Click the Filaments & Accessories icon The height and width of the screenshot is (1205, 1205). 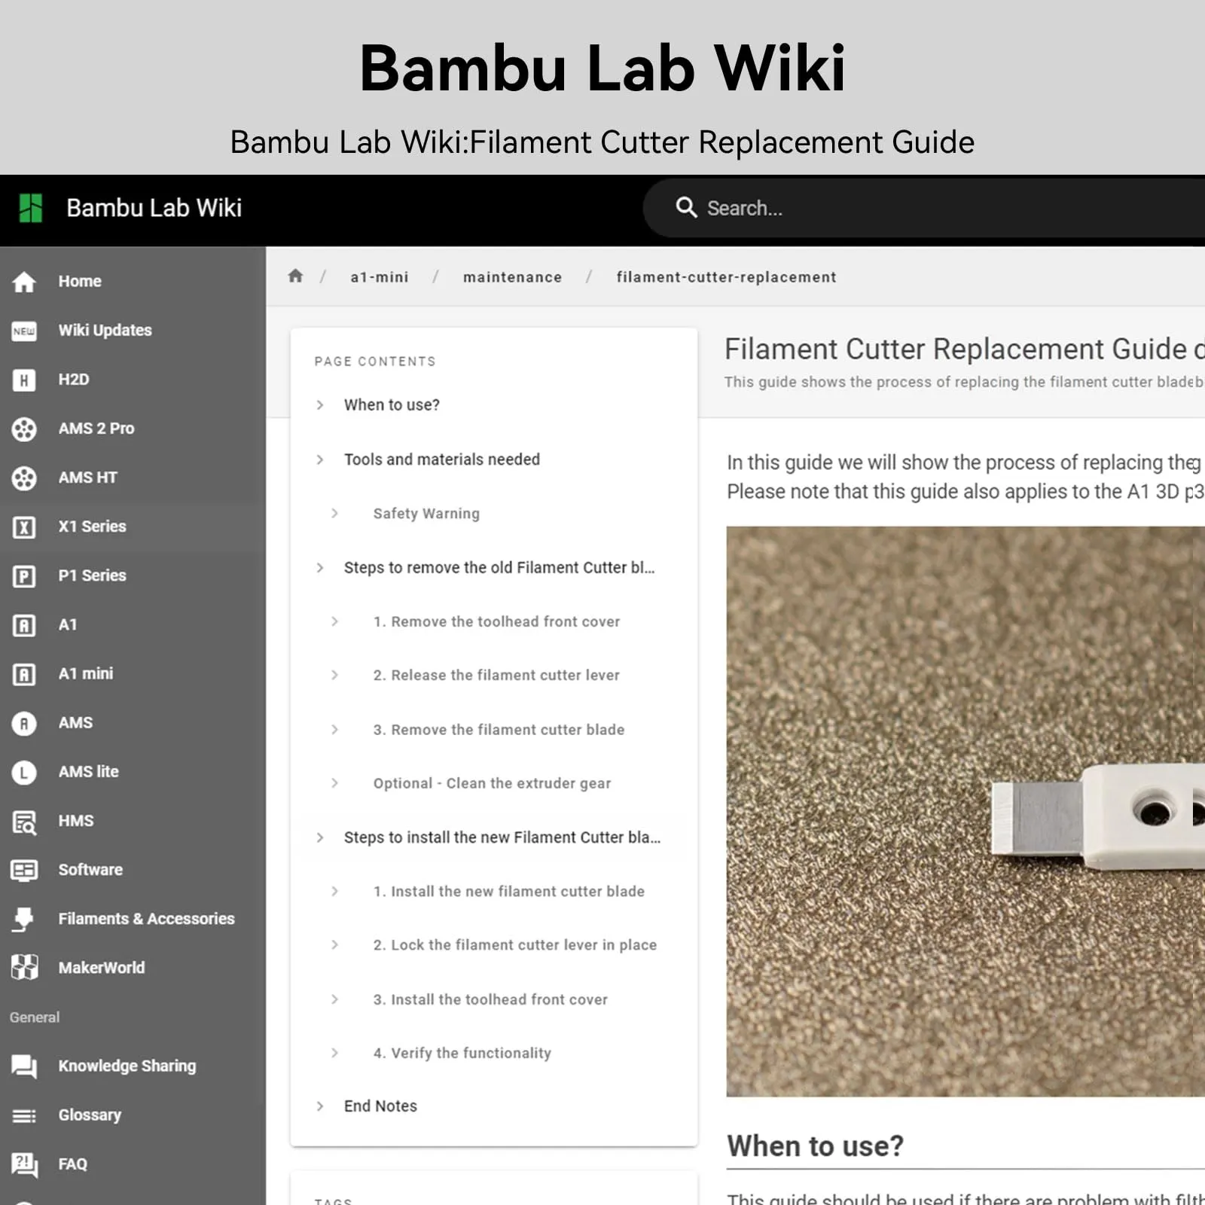[24, 919]
